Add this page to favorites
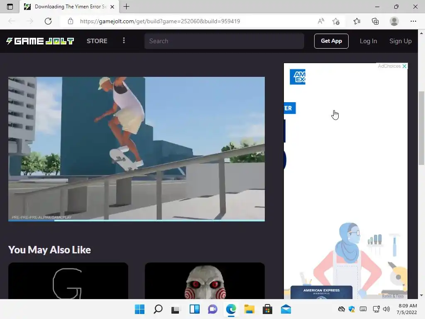 click(x=336, y=21)
